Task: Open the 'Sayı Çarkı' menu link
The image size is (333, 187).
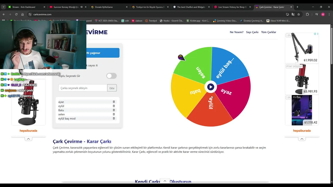Action: pyautogui.click(x=252, y=32)
